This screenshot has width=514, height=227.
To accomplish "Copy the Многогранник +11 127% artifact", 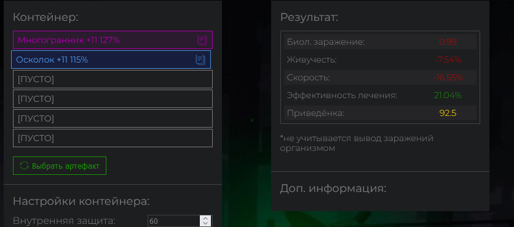I will 202,40.
